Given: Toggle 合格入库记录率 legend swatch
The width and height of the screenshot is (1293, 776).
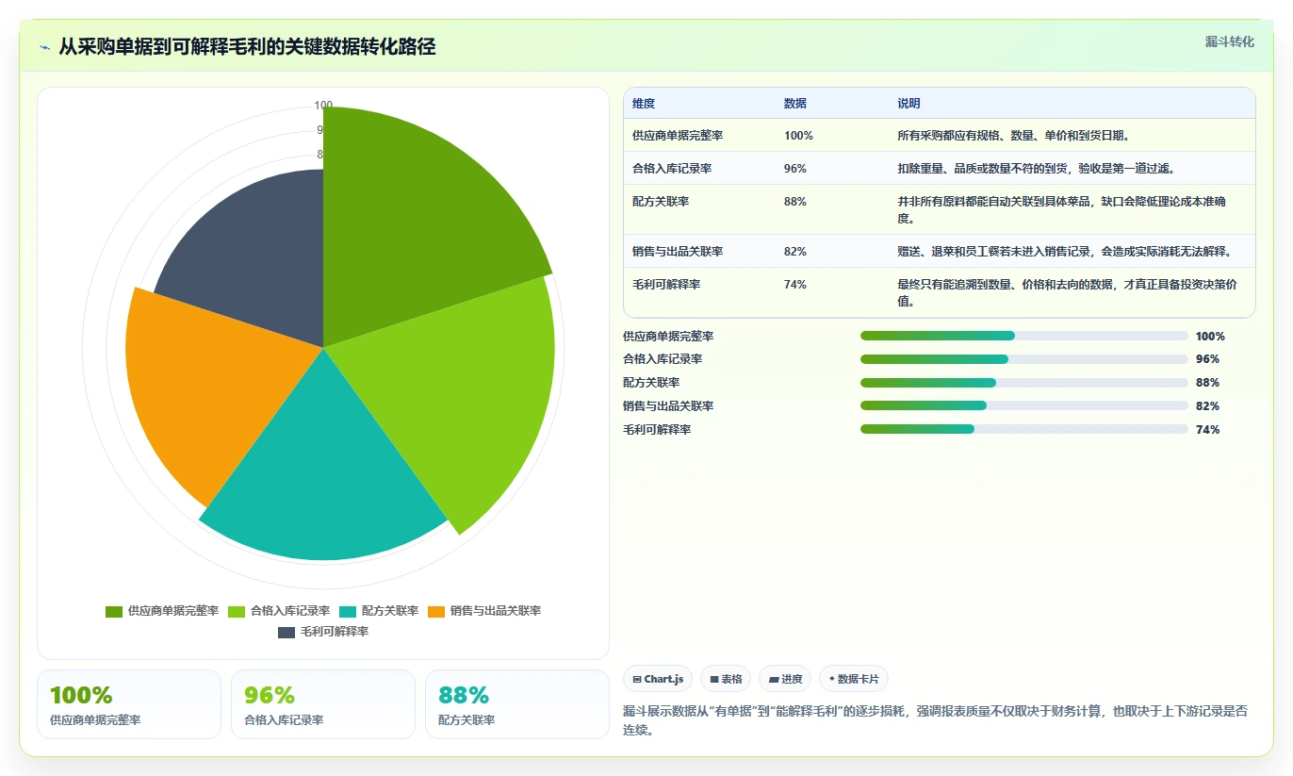Looking at the screenshot, I should tap(237, 611).
